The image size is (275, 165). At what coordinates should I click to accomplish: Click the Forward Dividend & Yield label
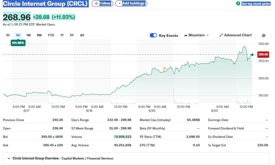click(226, 128)
